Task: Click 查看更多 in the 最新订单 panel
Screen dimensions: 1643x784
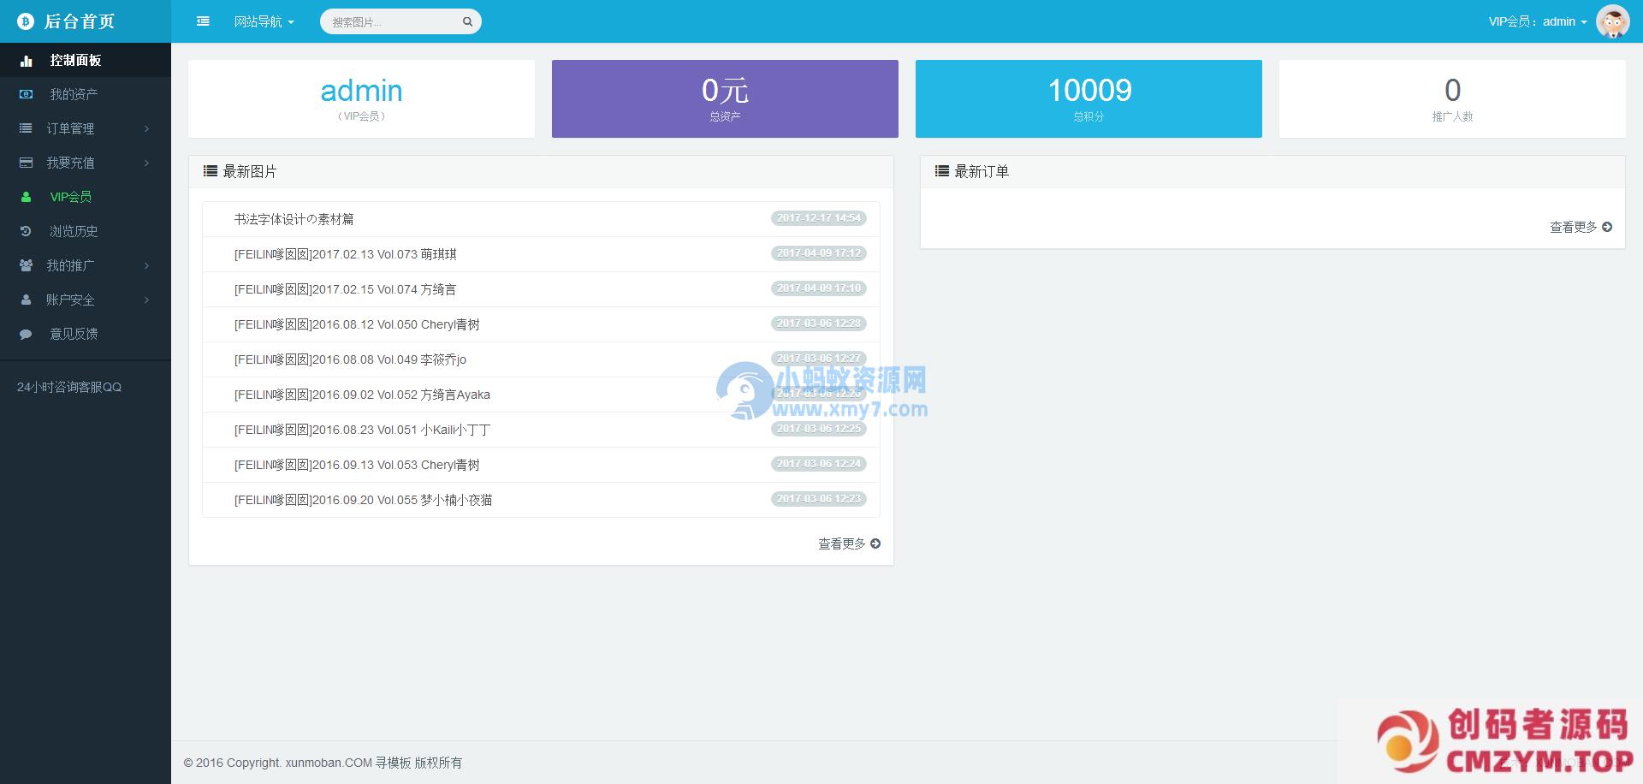Action: [1580, 227]
